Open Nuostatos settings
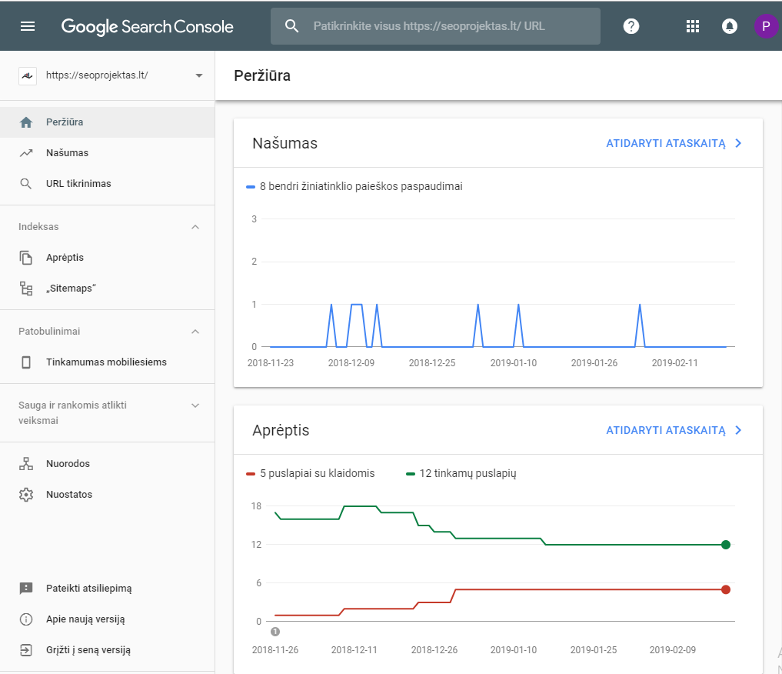 click(x=107, y=495)
